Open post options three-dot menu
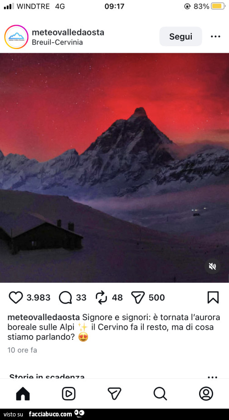 215,36
